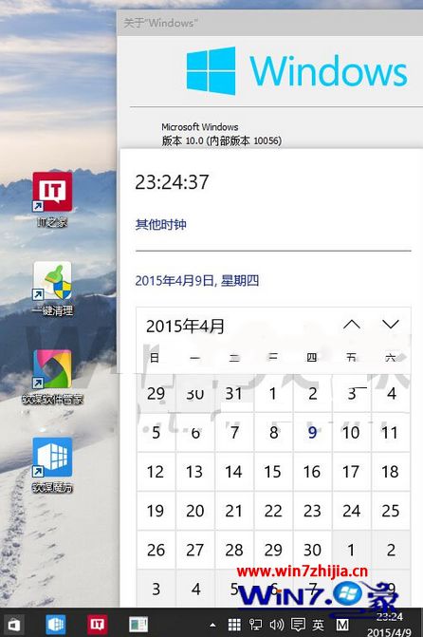The width and height of the screenshot is (423, 637).
Task: Switch the 英 input language indicator
Action: (x=319, y=625)
